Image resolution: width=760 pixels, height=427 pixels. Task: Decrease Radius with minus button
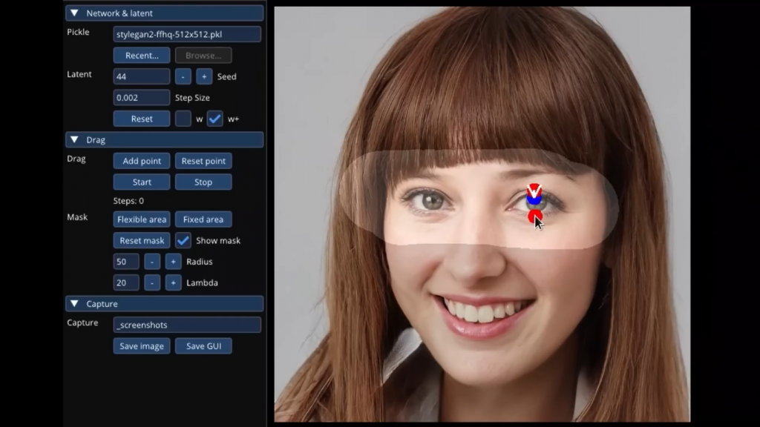point(151,262)
